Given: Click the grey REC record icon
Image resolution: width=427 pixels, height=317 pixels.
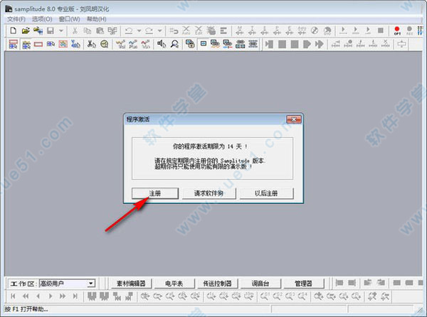Looking at the screenshot, I should 409,31.
